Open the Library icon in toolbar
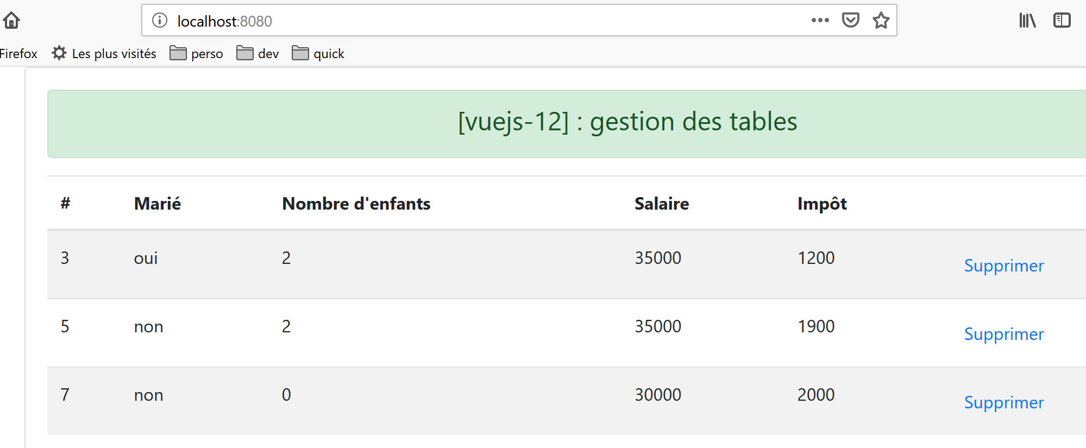1086x448 pixels. [x=1027, y=21]
